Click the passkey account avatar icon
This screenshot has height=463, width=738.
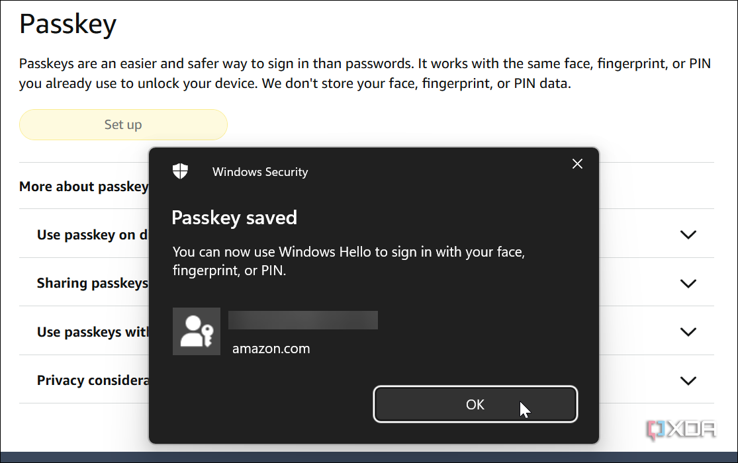196,331
